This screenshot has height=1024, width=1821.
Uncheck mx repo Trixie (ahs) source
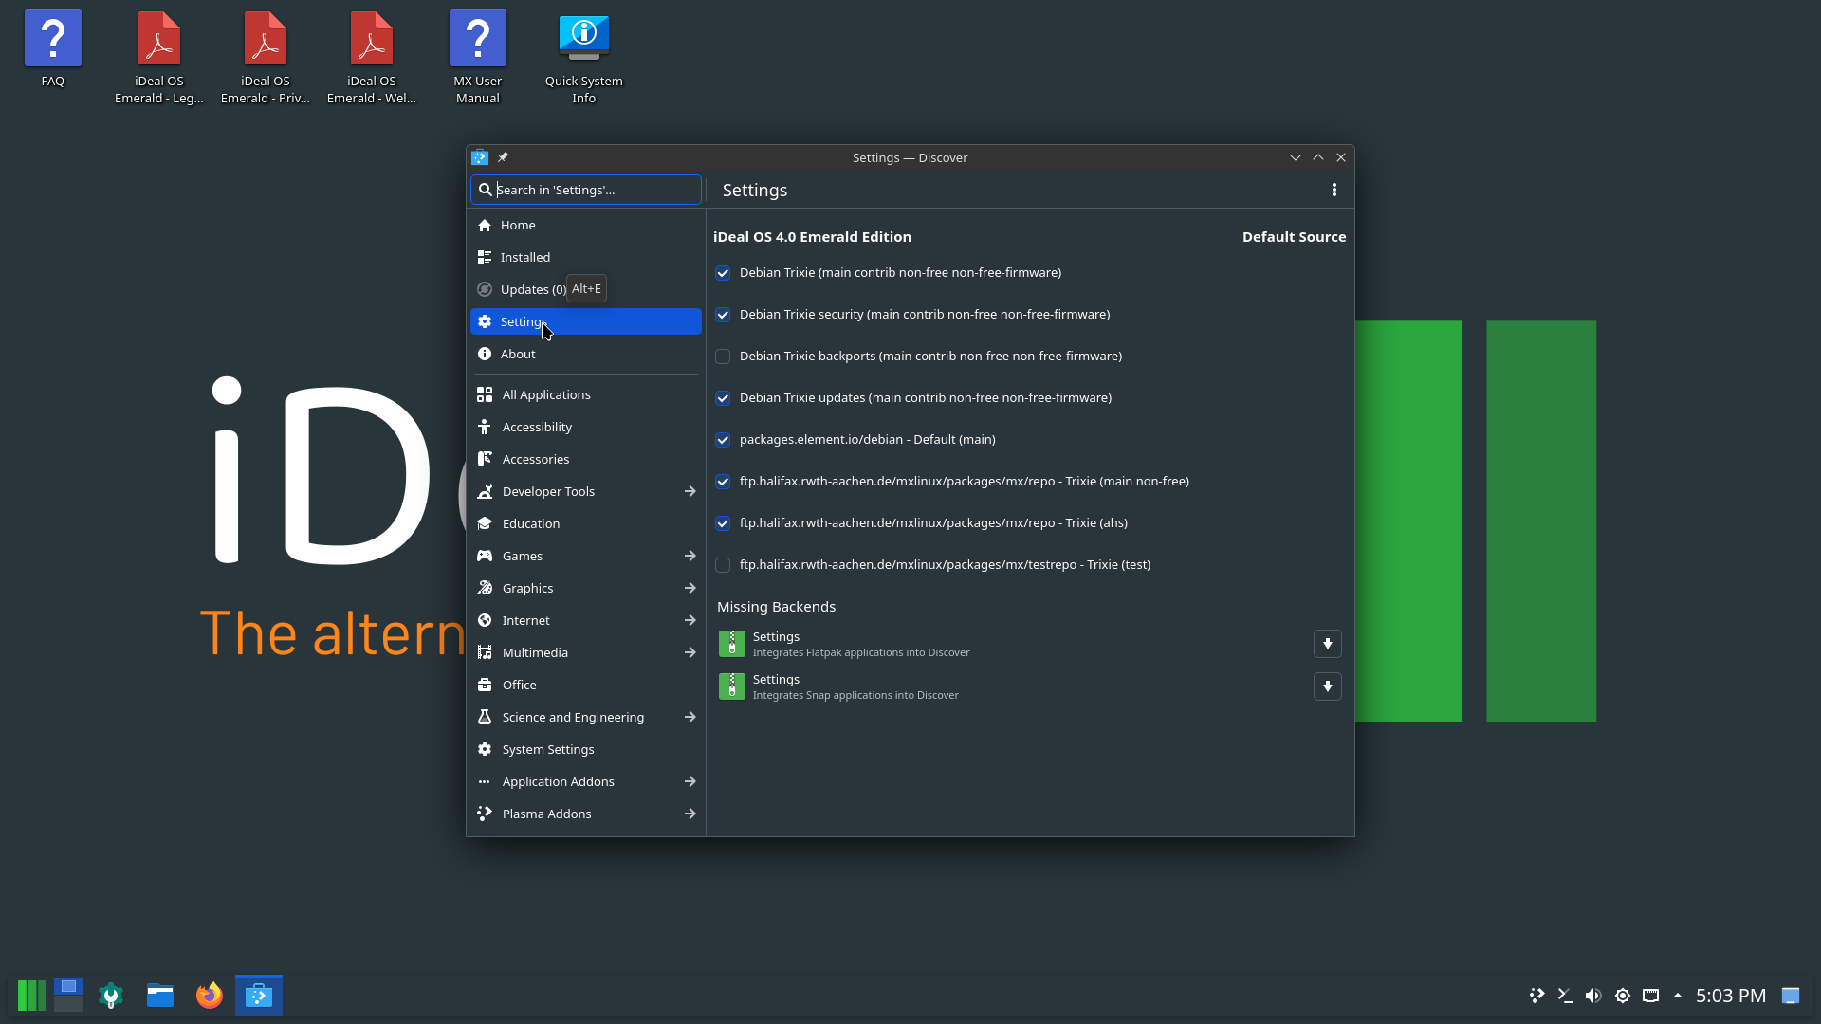[723, 523]
